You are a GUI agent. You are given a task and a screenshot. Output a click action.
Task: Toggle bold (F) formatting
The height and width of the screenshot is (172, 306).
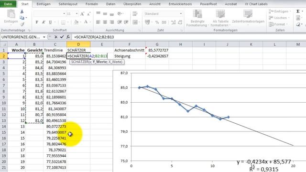tap(37, 22)
